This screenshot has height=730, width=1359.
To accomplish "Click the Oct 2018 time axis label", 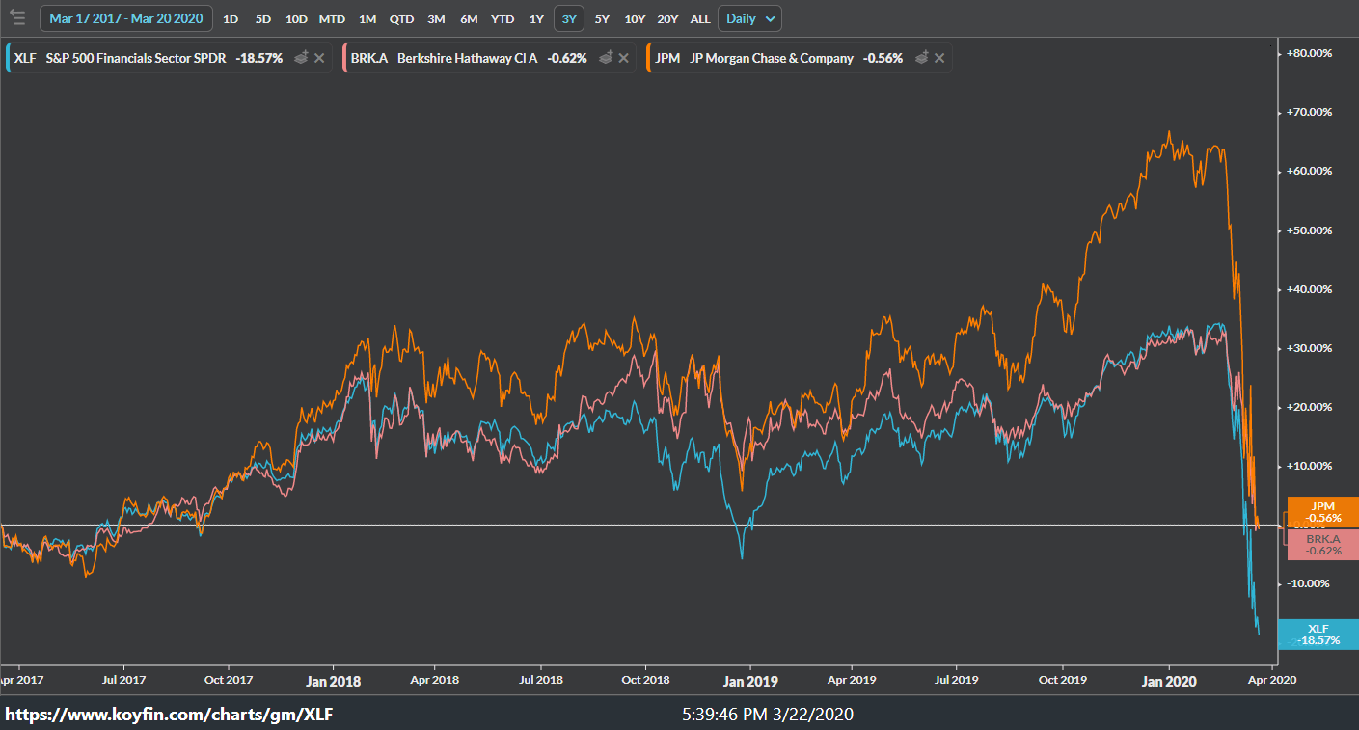I will point(645,680).
